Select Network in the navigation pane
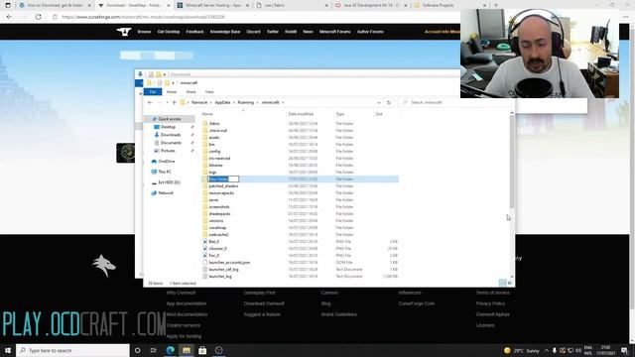The height and width of the screenshot is (357, 635). click(166, 193)
